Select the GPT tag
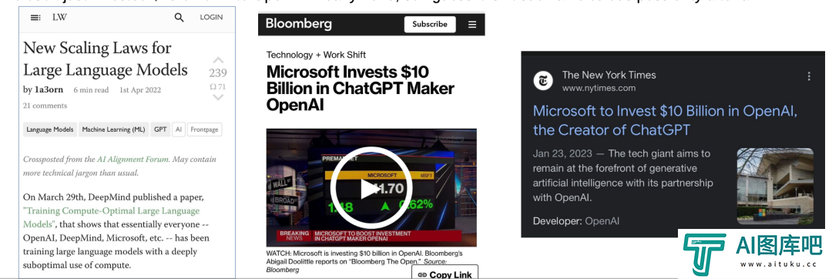This screenshot has width=832, height=279. pyautogui.click(x=160, y=129)
